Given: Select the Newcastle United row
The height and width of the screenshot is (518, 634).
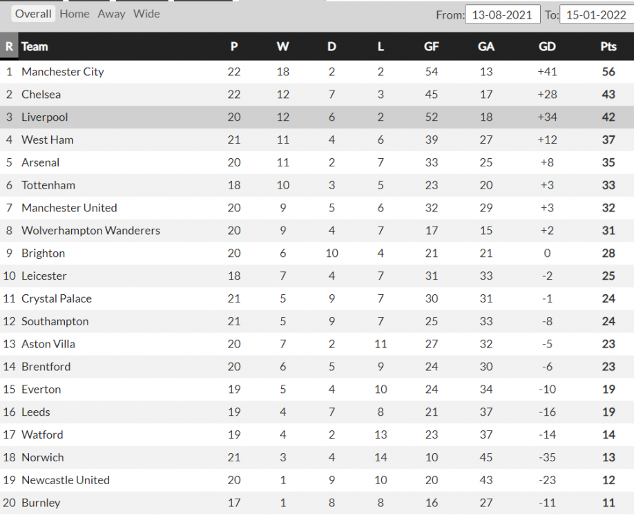Looking at the screenshot, I should click(317, 480).
